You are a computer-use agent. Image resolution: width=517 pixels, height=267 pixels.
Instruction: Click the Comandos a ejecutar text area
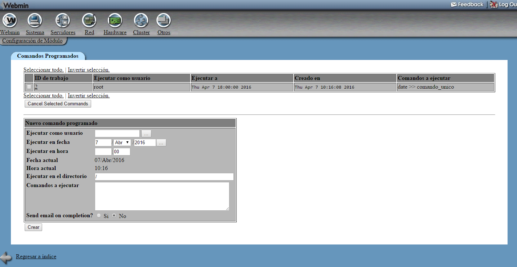coord(162,196)
